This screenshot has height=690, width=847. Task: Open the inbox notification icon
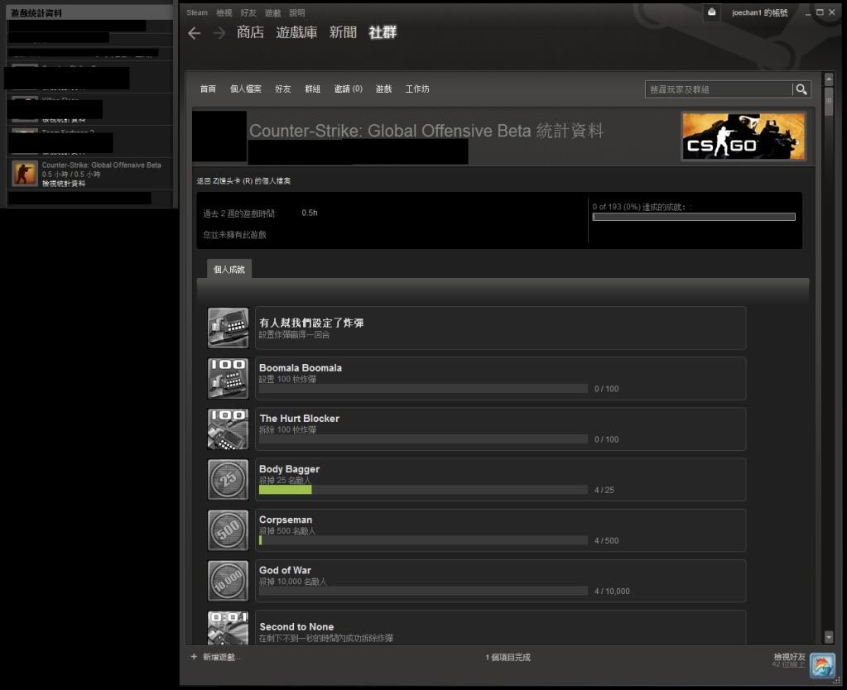click(x=712, y=12)
